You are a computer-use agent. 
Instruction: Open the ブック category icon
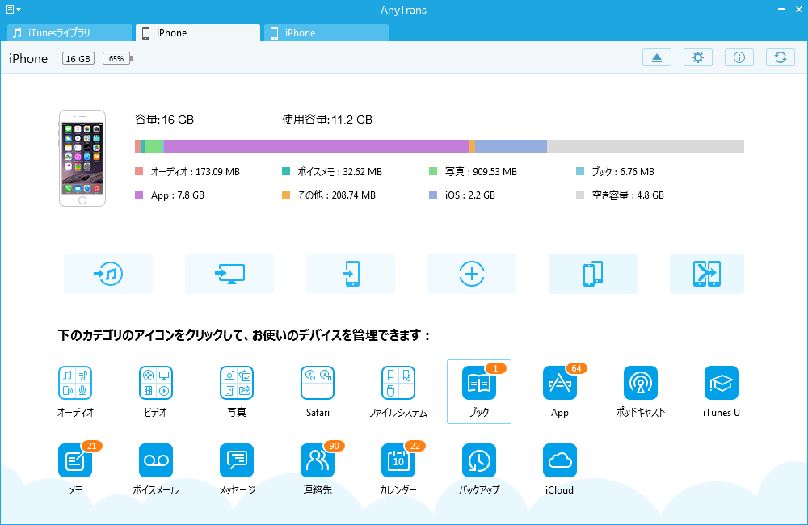tap(478, 383)
